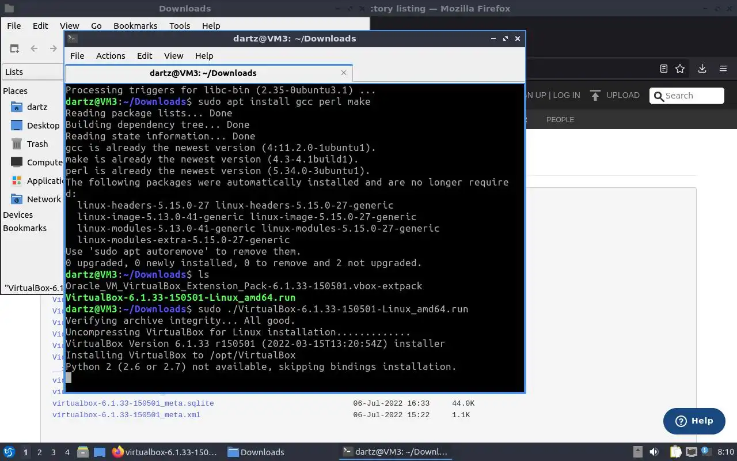The width and height of the screenshot is (737, 461).
Task: Open virtualbox-6.1.33-150501_meta.sqlite link
Action: 133,403
